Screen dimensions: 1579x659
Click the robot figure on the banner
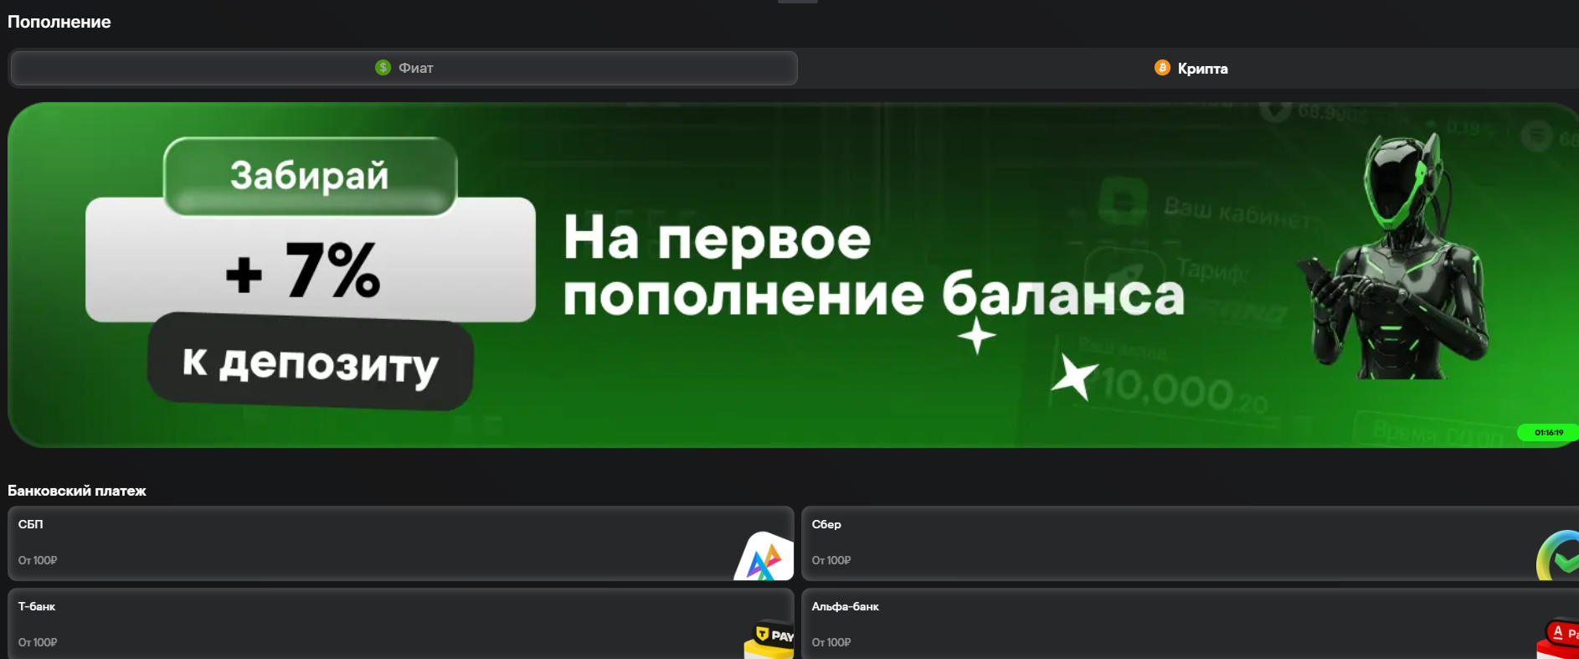click(1394, 255)
